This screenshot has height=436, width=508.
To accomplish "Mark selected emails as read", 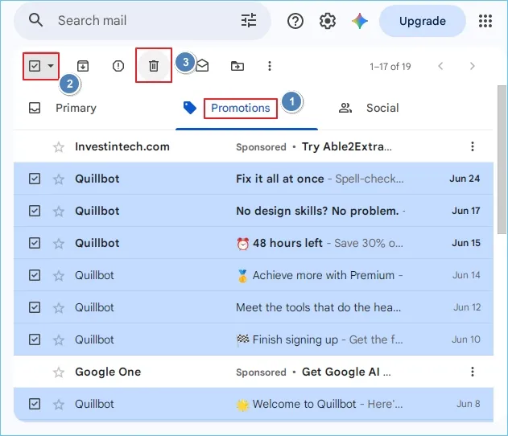I will tap(203, 66).
